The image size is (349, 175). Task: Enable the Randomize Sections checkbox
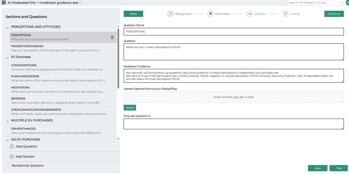[x=8, y=165]
